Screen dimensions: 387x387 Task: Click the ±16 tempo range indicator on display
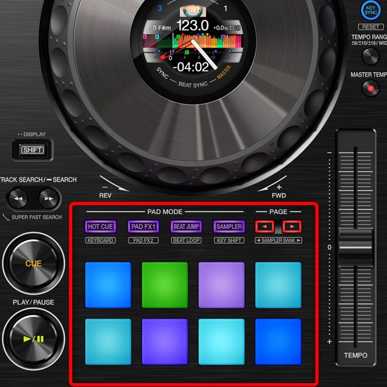[235, 28]
